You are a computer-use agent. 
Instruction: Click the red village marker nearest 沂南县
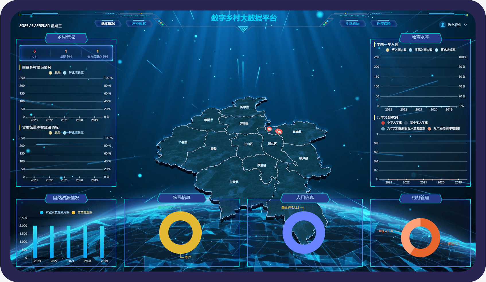tap(269, 129)
